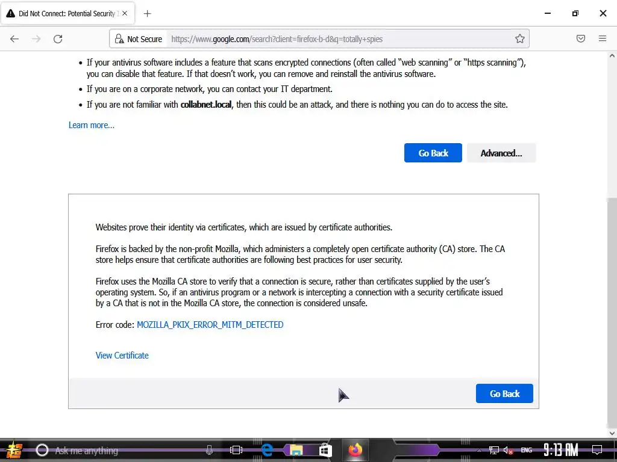Click the Cortana circle icon
Screen dimensions: 617x462
(42, 450)
